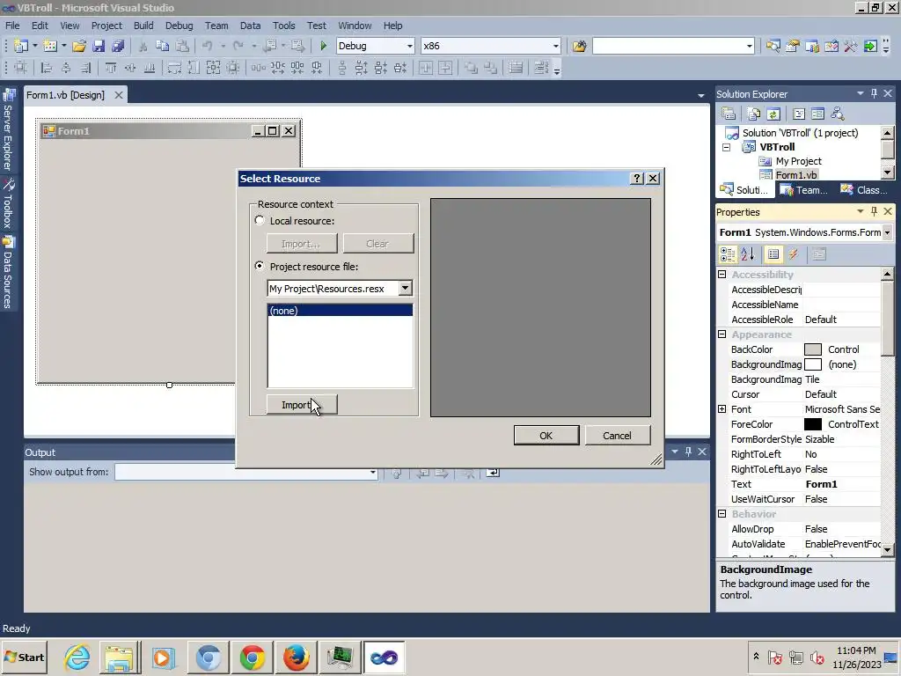Pin the Solution Explorer panel
The image size is (901, 676).
(874, 93)
